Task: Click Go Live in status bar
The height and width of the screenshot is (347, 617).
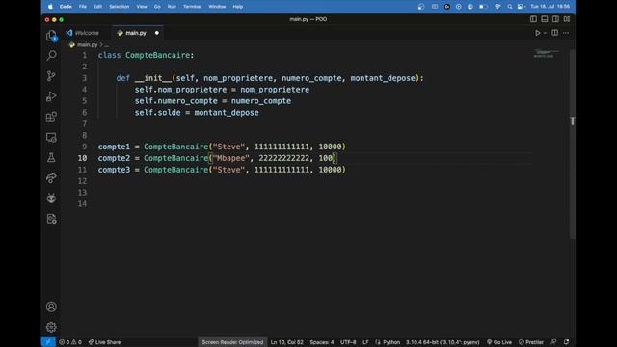Action: (x=499, y=342)
